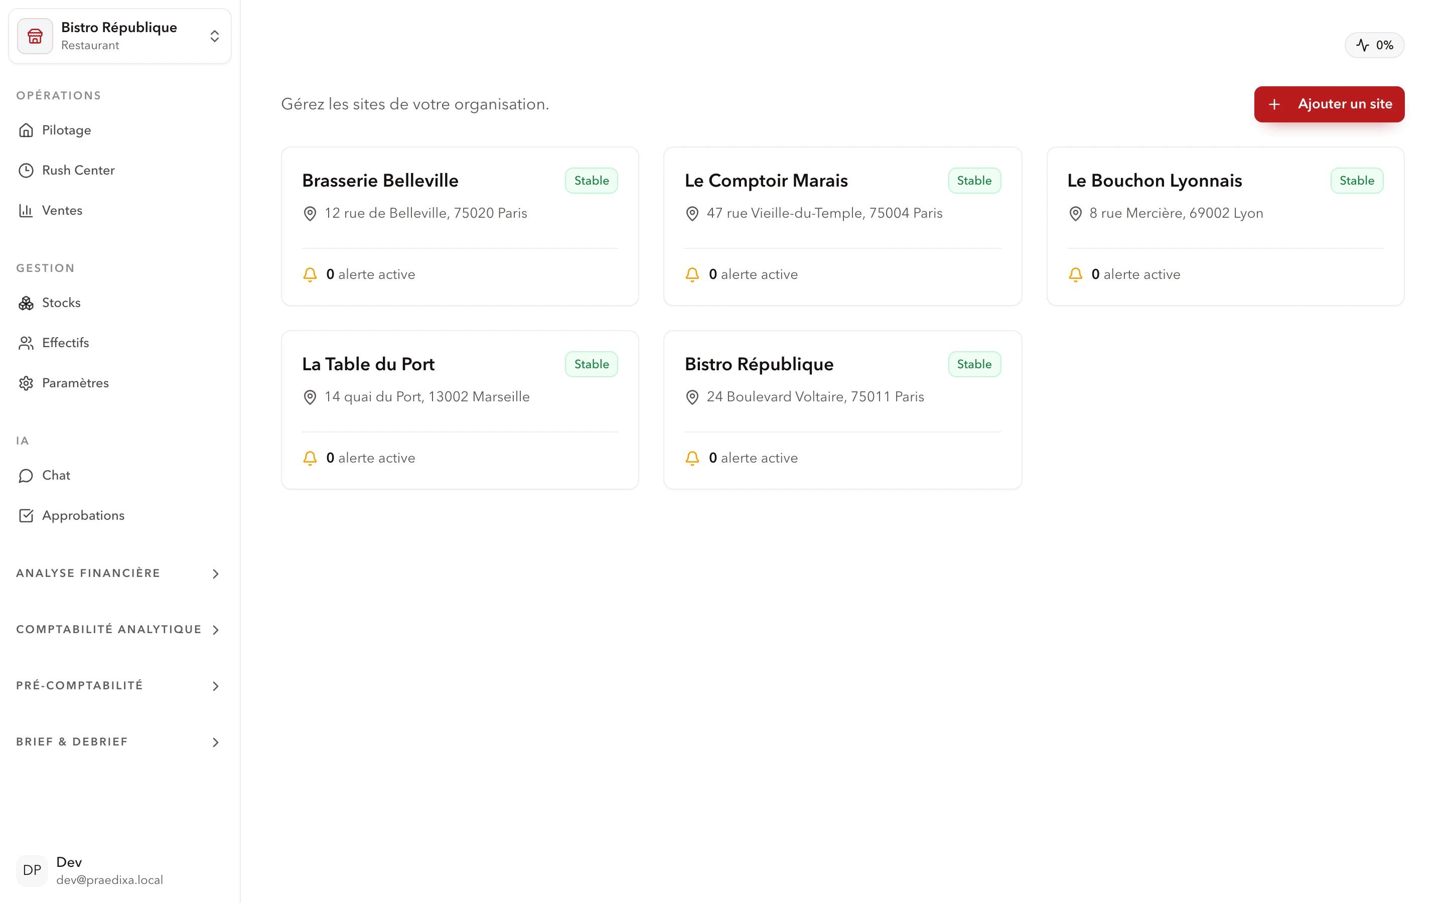Click address 47 rue Vieille-du-Temple, 75004 Paris
1445x903 pixels.
pos(825,213)
